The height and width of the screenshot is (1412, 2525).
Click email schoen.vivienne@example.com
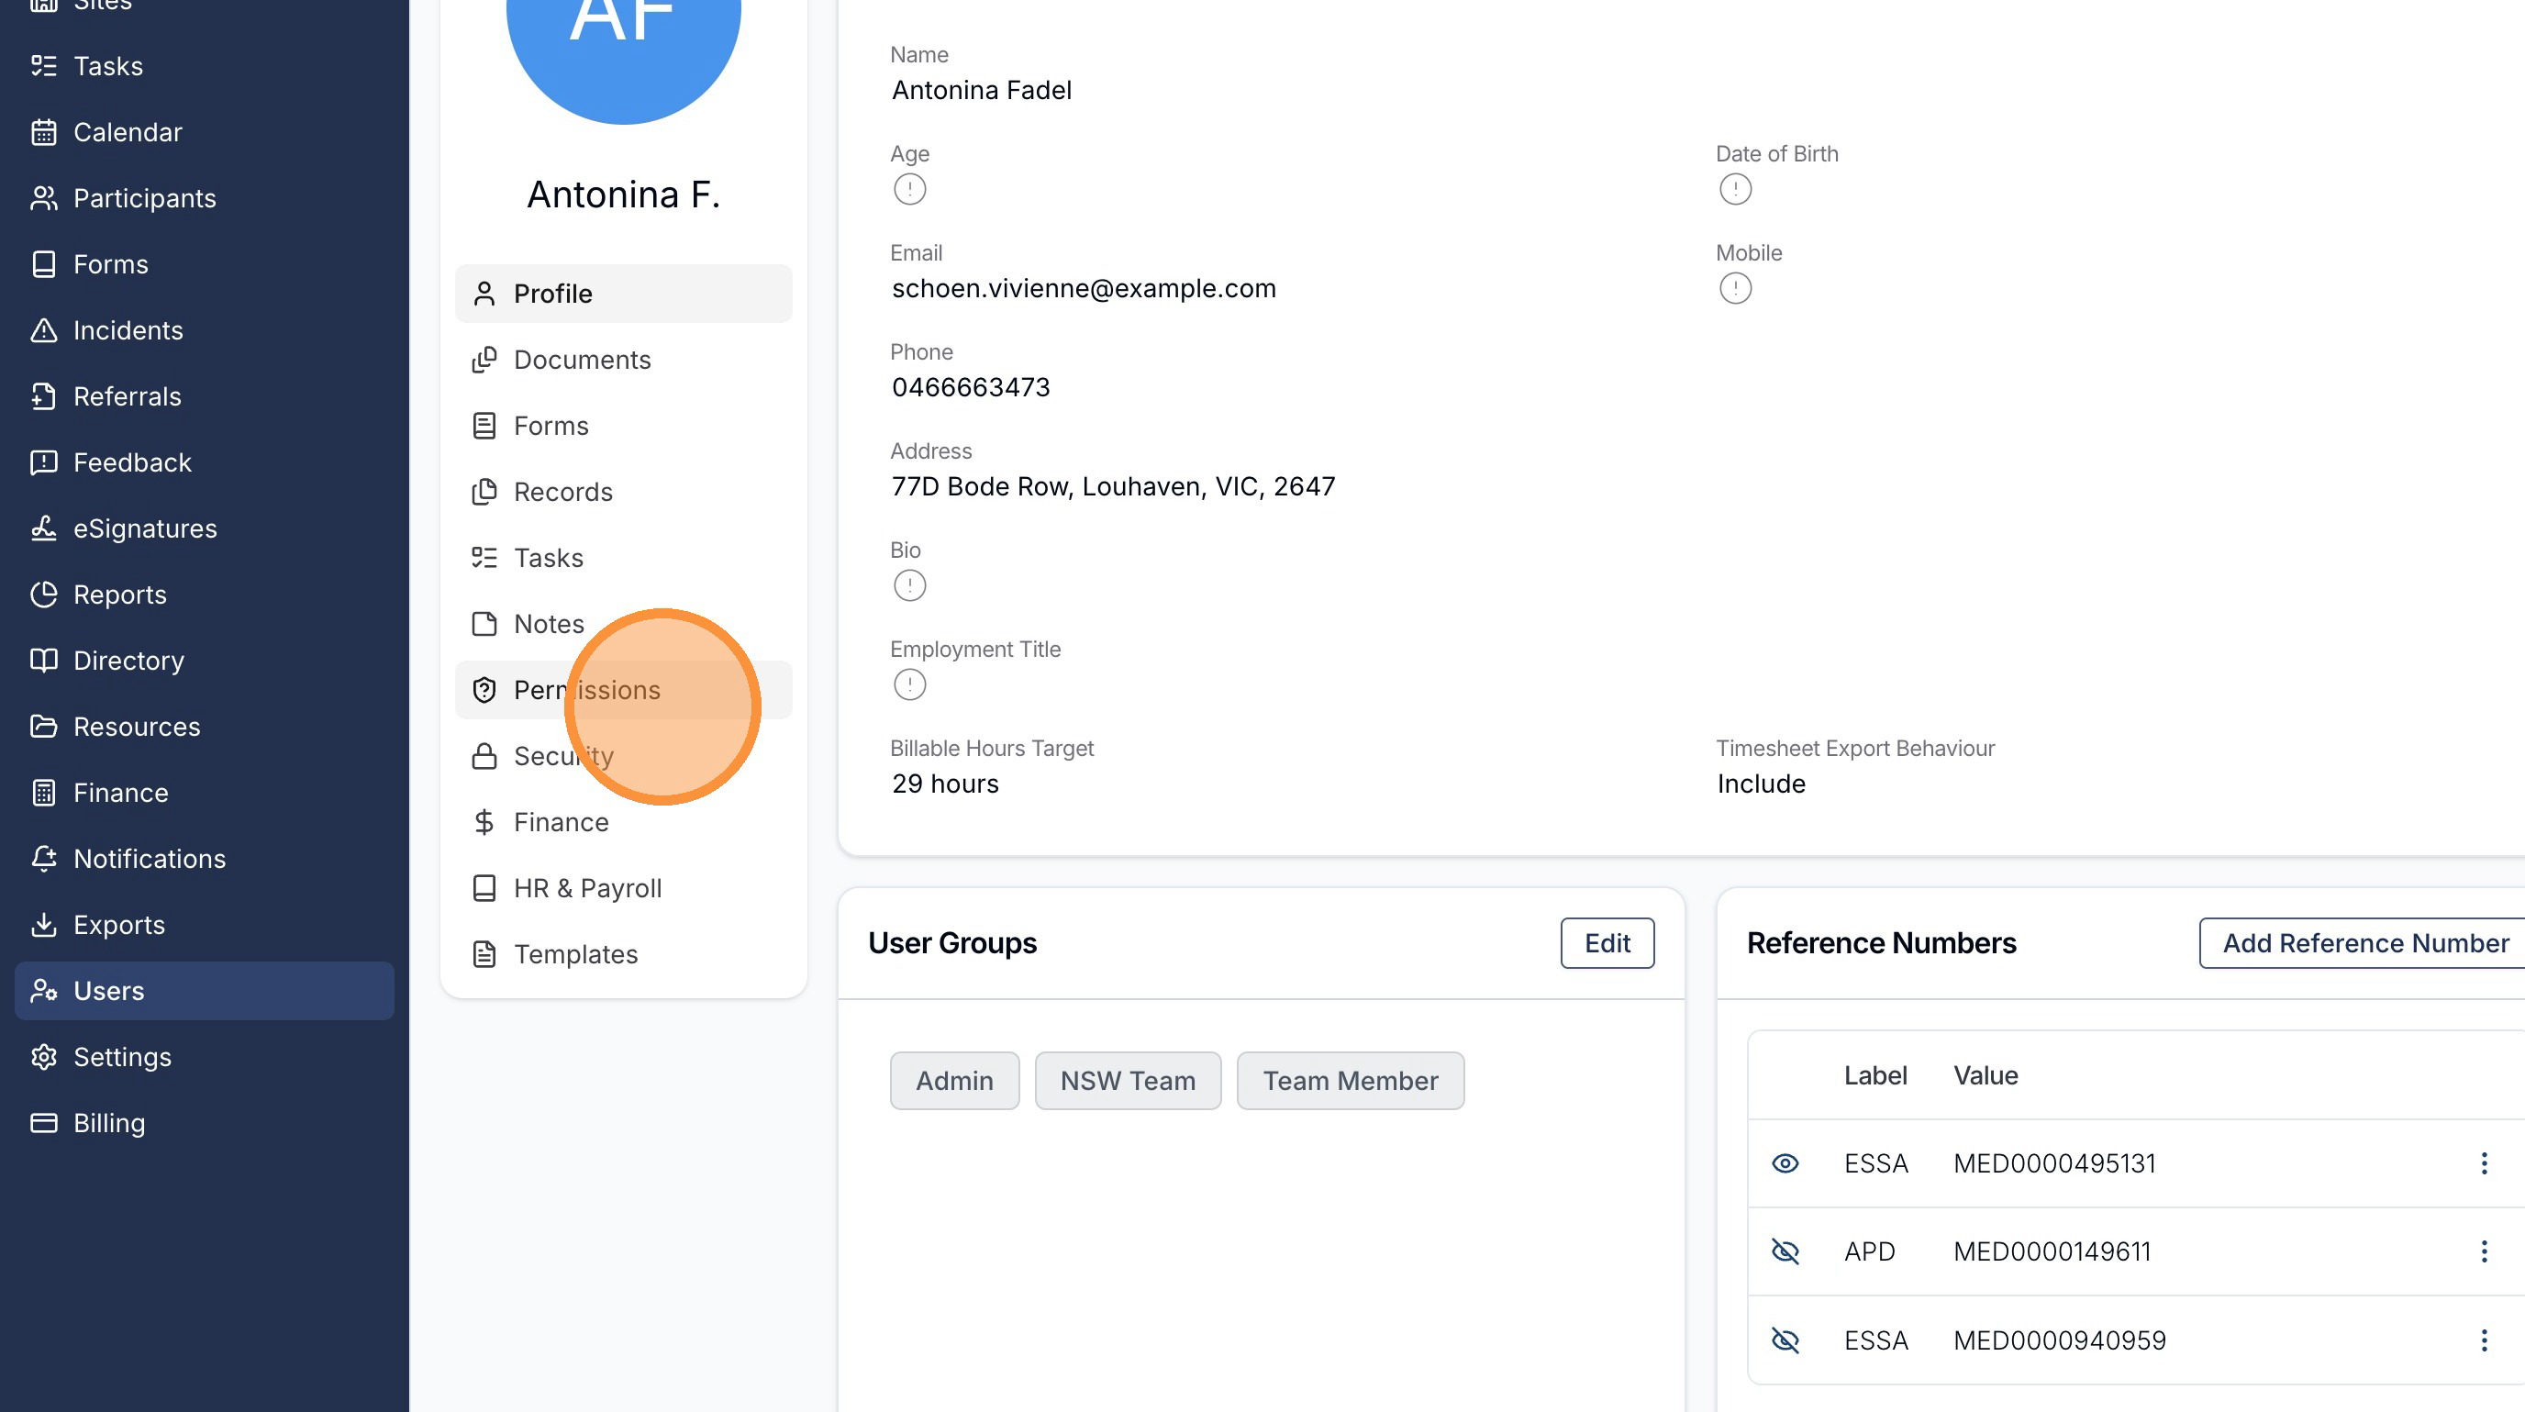(1085, 288)
